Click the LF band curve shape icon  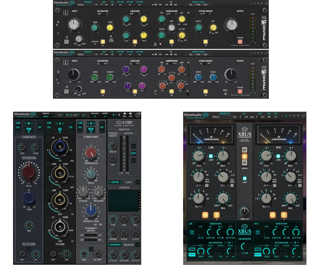[x=71, y=224]
